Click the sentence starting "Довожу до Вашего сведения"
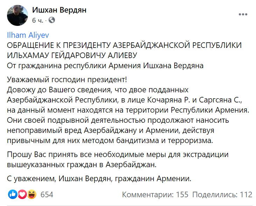Viewport: 256px width, 206px height. click(x=98, y=90)
